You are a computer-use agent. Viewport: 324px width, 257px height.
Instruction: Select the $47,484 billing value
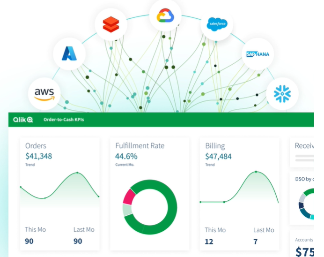click(218, 157)
